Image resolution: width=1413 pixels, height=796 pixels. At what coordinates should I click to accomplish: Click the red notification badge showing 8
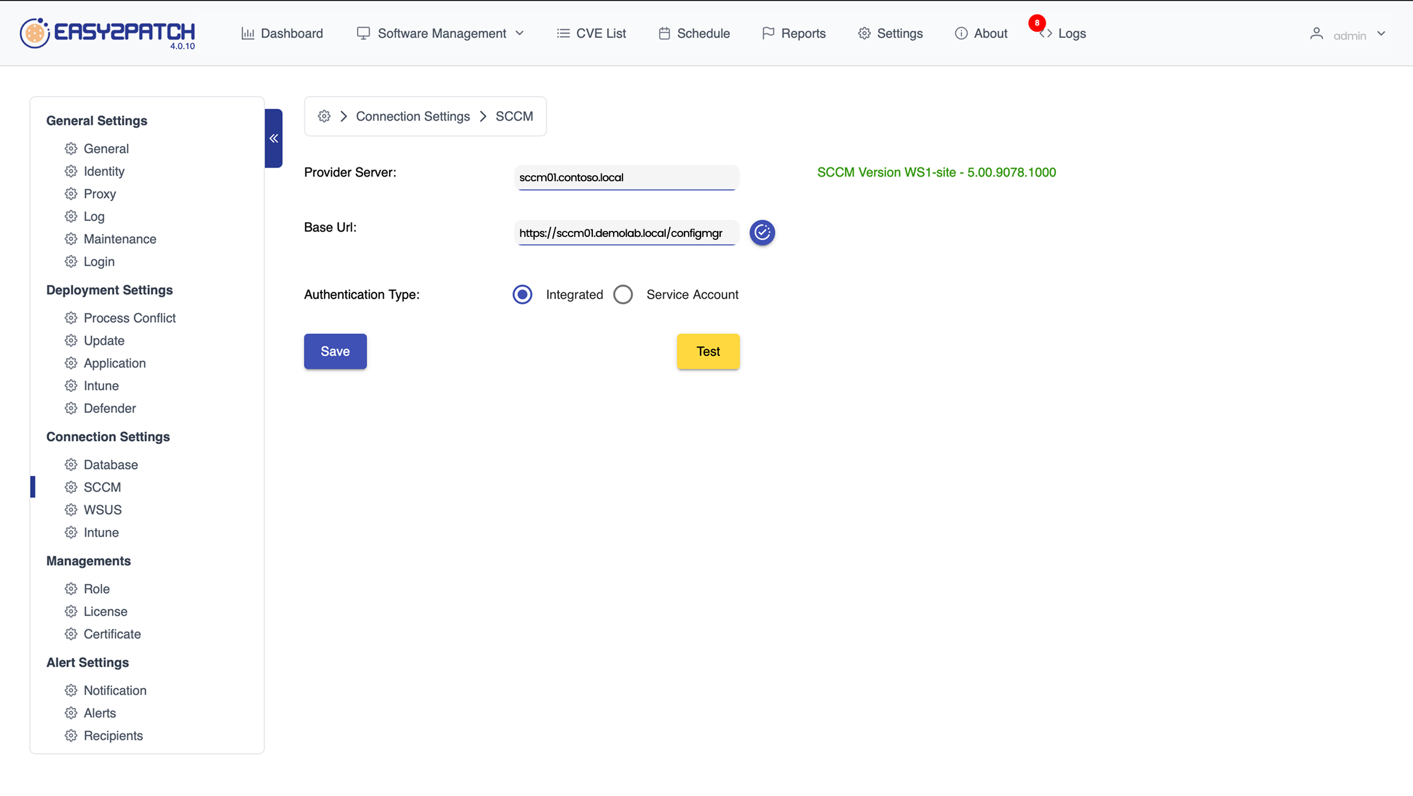point(1037,23)
